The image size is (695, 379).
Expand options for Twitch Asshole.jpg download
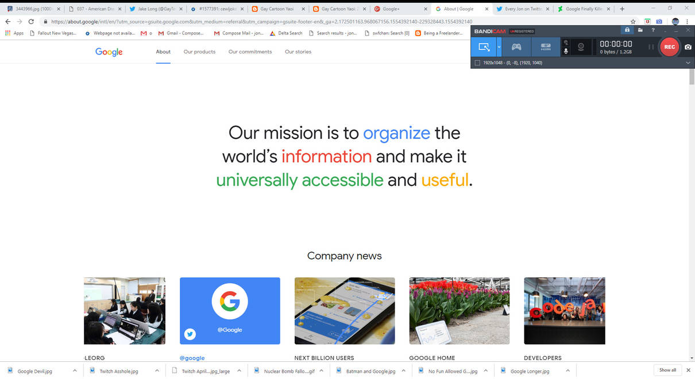pos(157,371)
